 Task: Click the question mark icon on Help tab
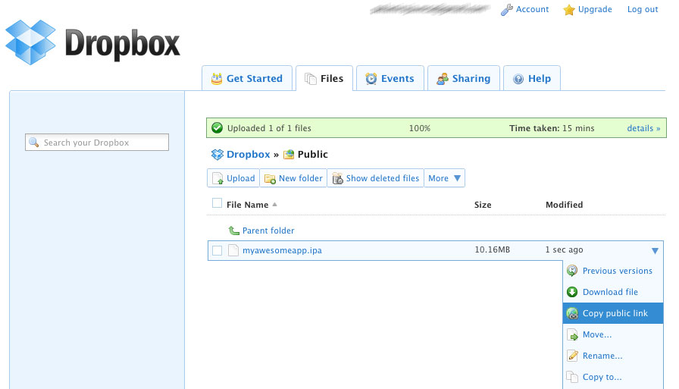(x=518, y=79)
